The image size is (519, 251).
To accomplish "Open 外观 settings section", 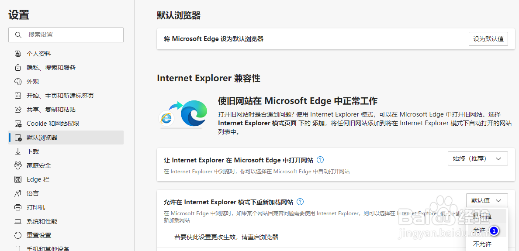I will [x=66, y=82].
